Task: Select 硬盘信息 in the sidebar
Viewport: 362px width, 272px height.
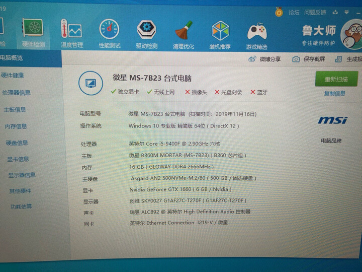Action: coord(17,143)
